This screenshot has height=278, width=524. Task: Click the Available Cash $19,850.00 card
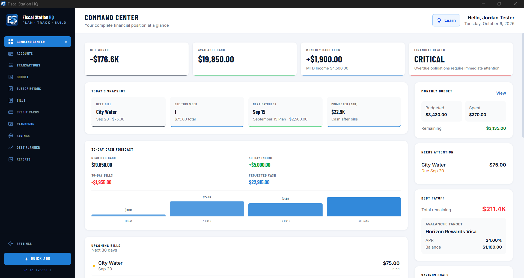pos(245,59)
